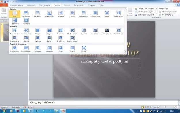Open the Animacje ribbon tab

pos(67,5)
